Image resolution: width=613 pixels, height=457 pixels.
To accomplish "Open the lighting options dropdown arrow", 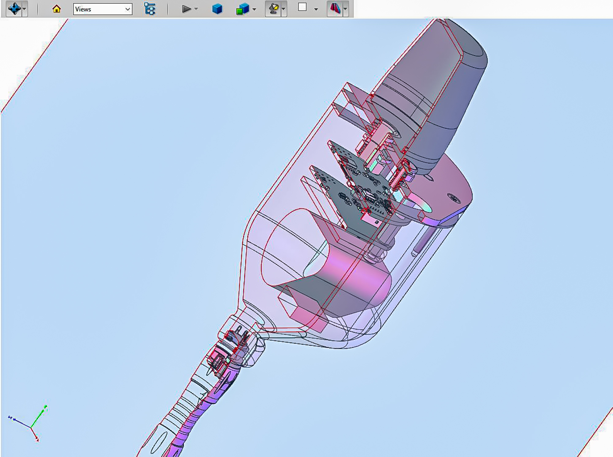I will click(284, 9).
